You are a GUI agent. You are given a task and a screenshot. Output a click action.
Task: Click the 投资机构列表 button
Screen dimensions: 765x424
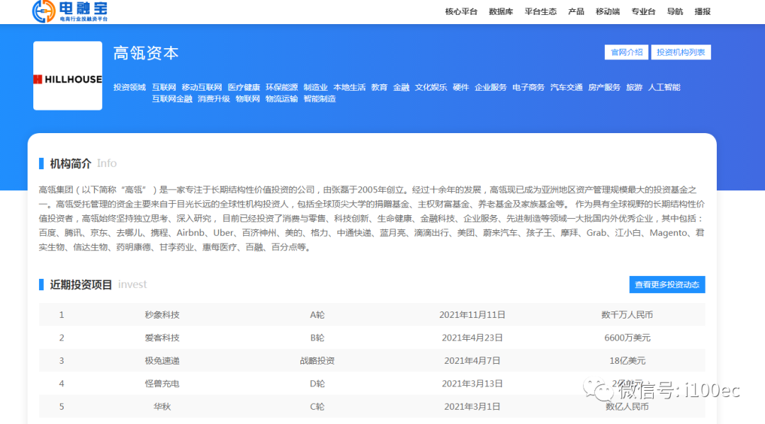pyautogui.click(x=681, y=52)
